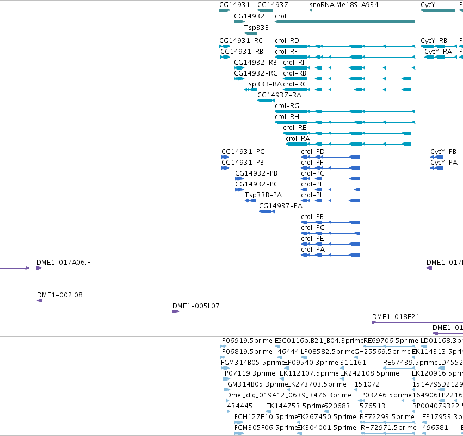This screenshot has width=463, height=436.
Task: Click transcript crol-RI label
Action: pyautogui.click(x=293, y=62)
